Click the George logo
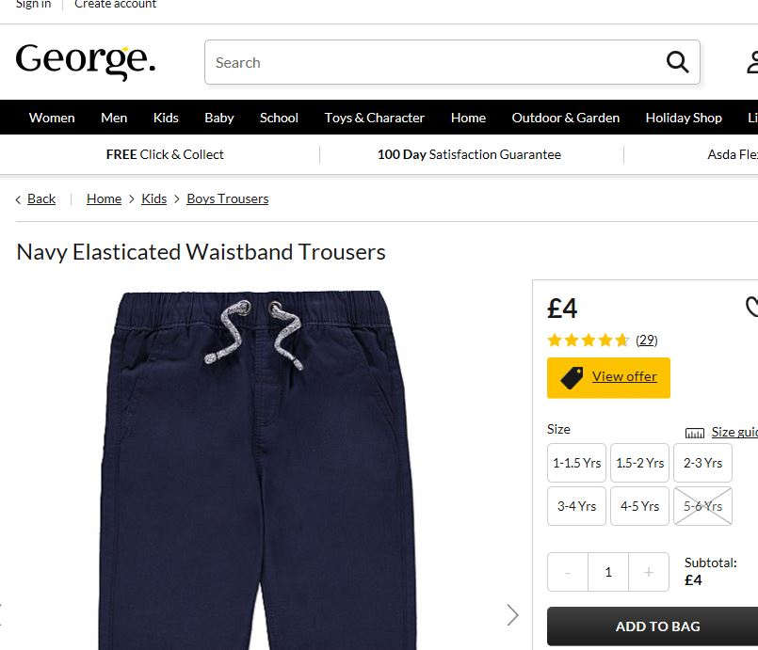The height and width of the screenshot is (650, 758). 86,61
